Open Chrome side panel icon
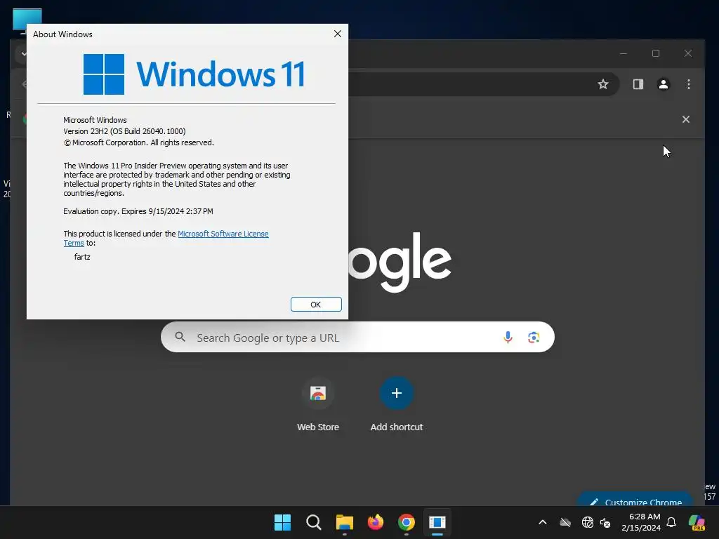The width and height of the screenshot is (719, 539). (x=638, y=84)
